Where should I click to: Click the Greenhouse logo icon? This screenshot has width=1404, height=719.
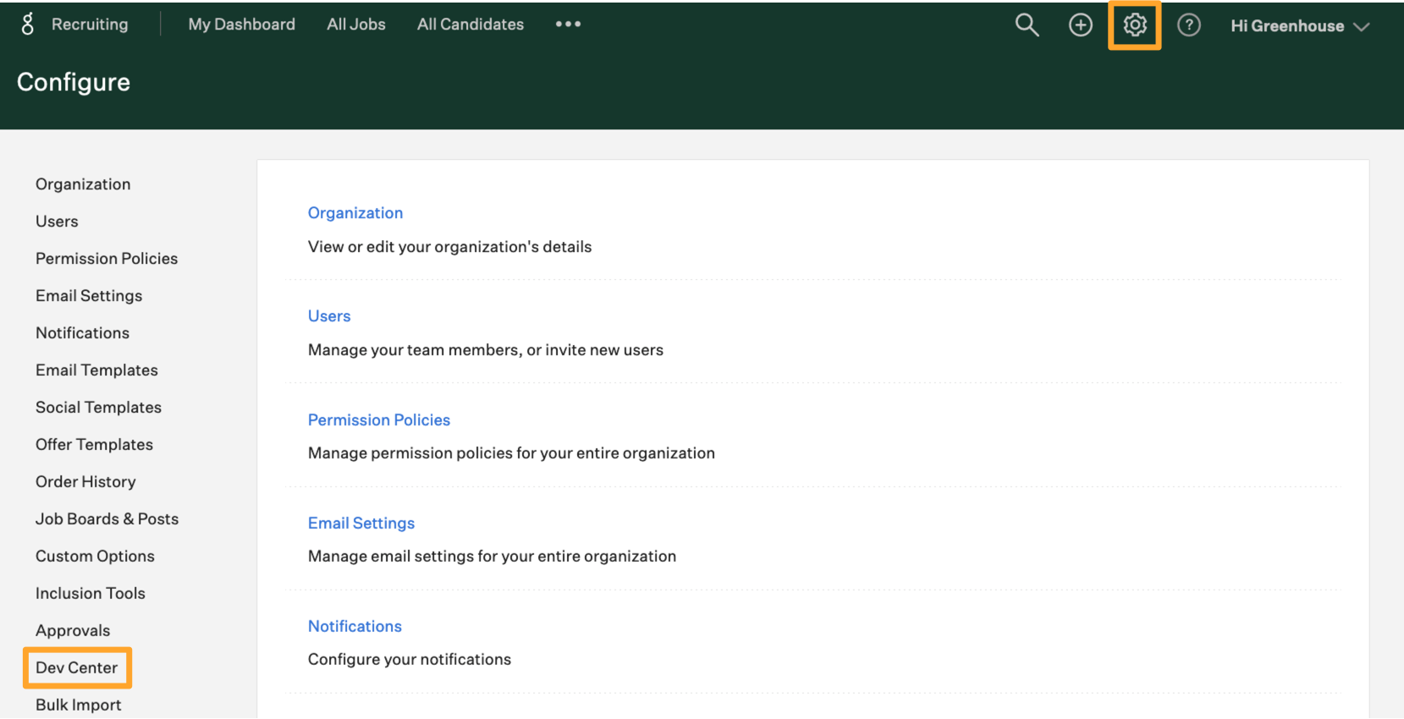pos(28,25)
